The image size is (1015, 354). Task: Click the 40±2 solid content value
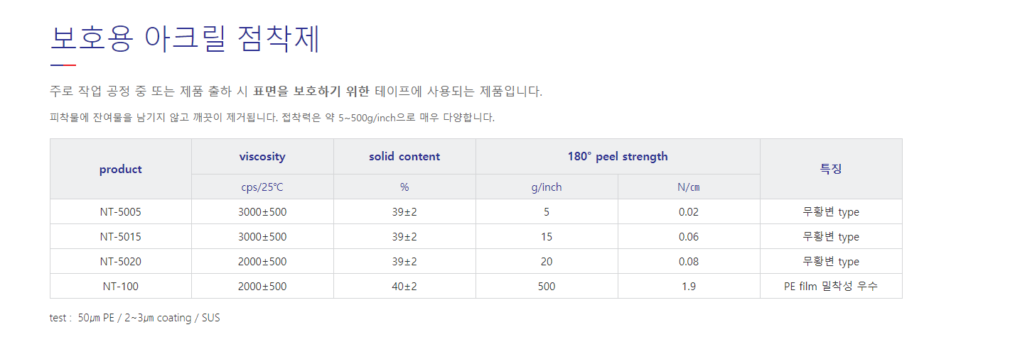coord(404,286)
